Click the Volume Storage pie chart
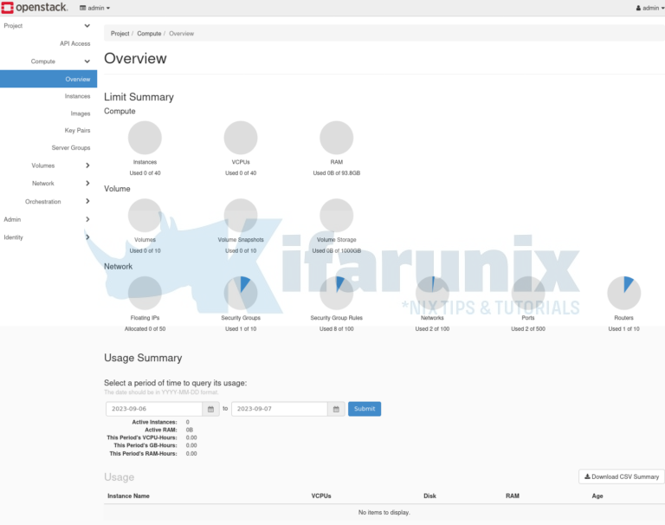 coord(337,215)
